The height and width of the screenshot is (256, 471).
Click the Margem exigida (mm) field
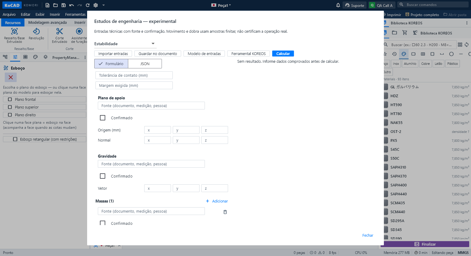(134, 85)
